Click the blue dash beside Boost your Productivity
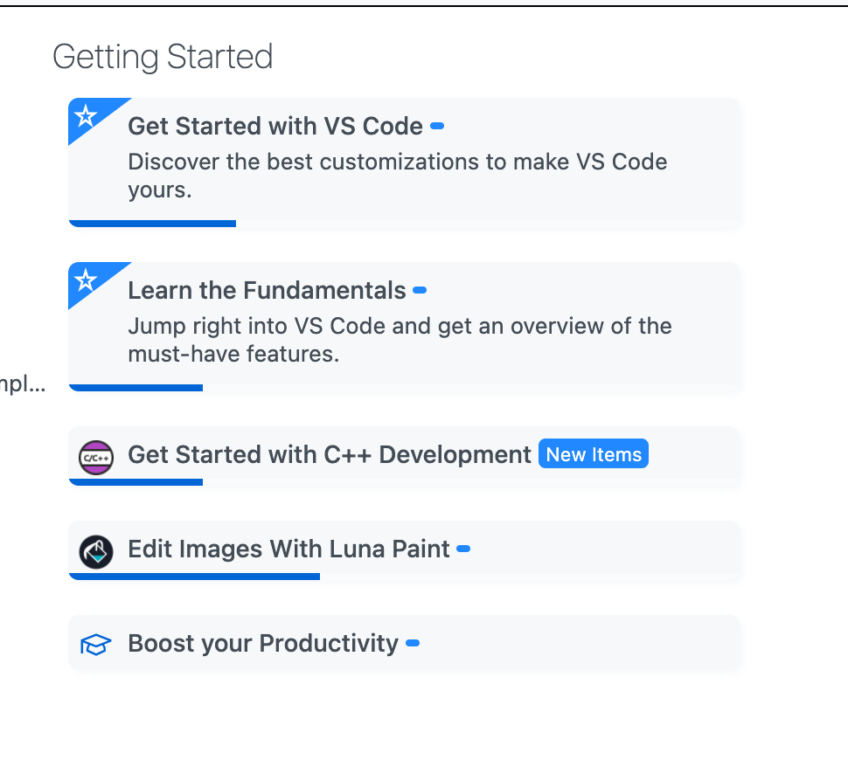 click(x=414, y=644)
